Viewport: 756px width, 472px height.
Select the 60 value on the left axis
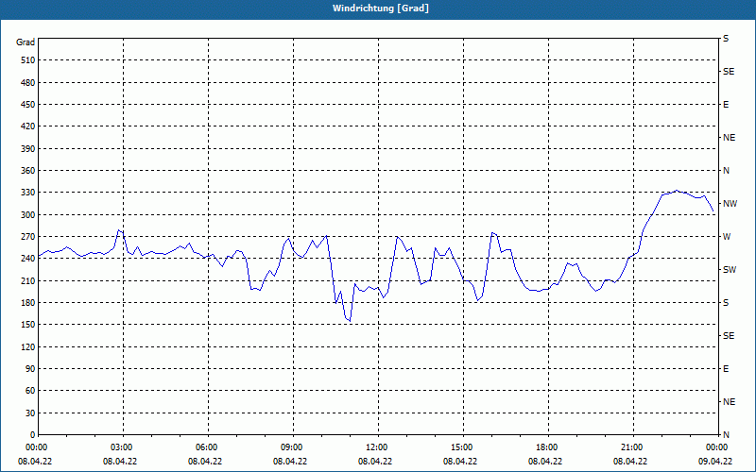[30, 391]
